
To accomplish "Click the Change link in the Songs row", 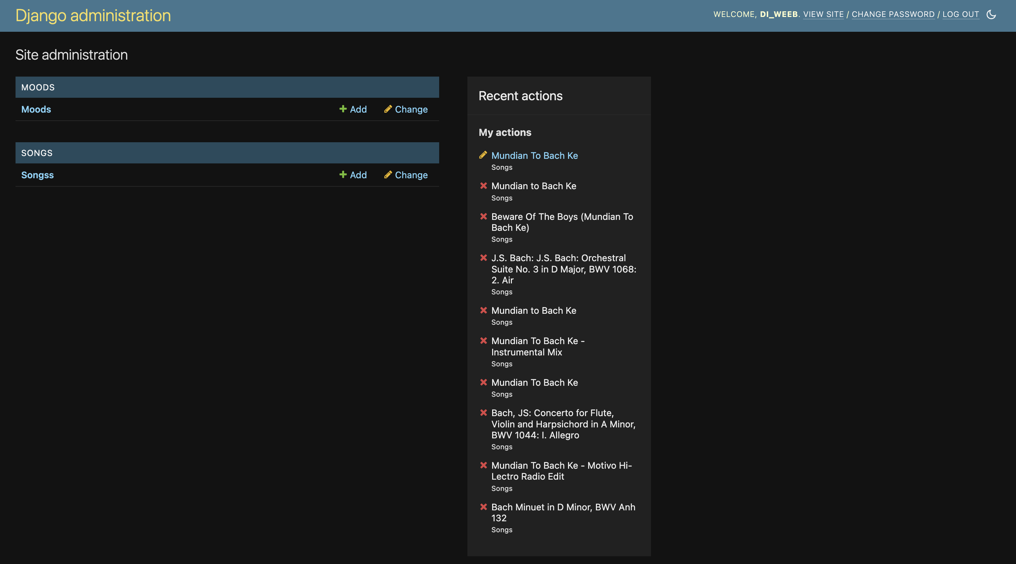I will [x=411, y=175].
